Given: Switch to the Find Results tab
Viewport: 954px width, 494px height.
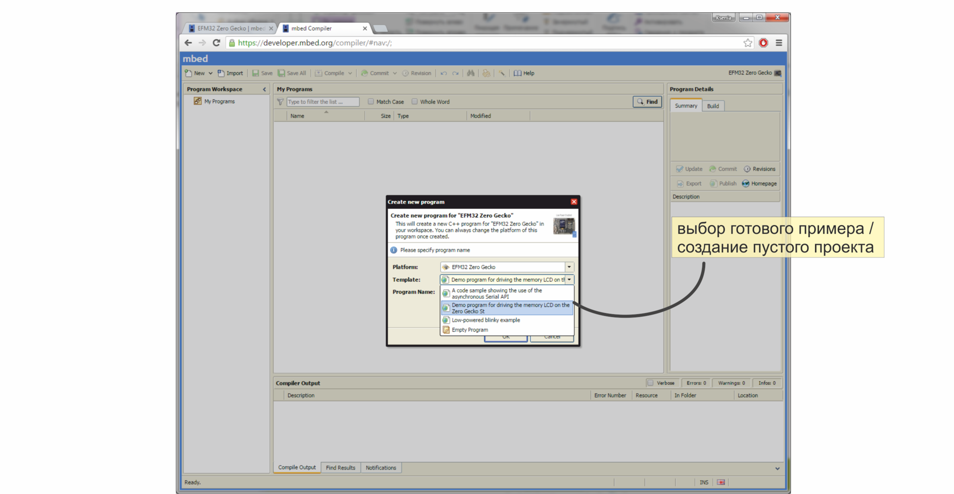Looking at the screenshot, I should point(340,468).
